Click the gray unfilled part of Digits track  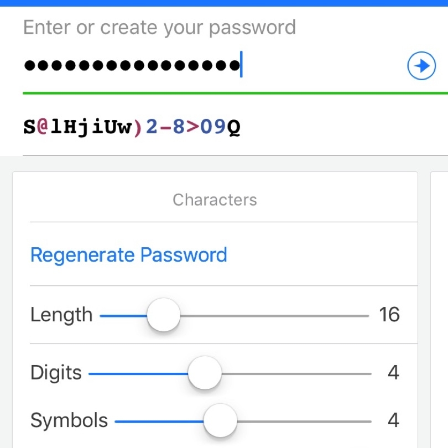(296, 374)
